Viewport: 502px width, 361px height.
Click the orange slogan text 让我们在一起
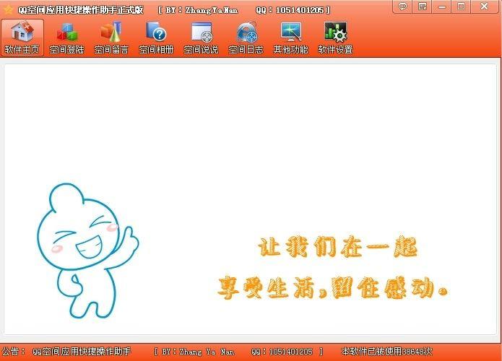[337, 248]
